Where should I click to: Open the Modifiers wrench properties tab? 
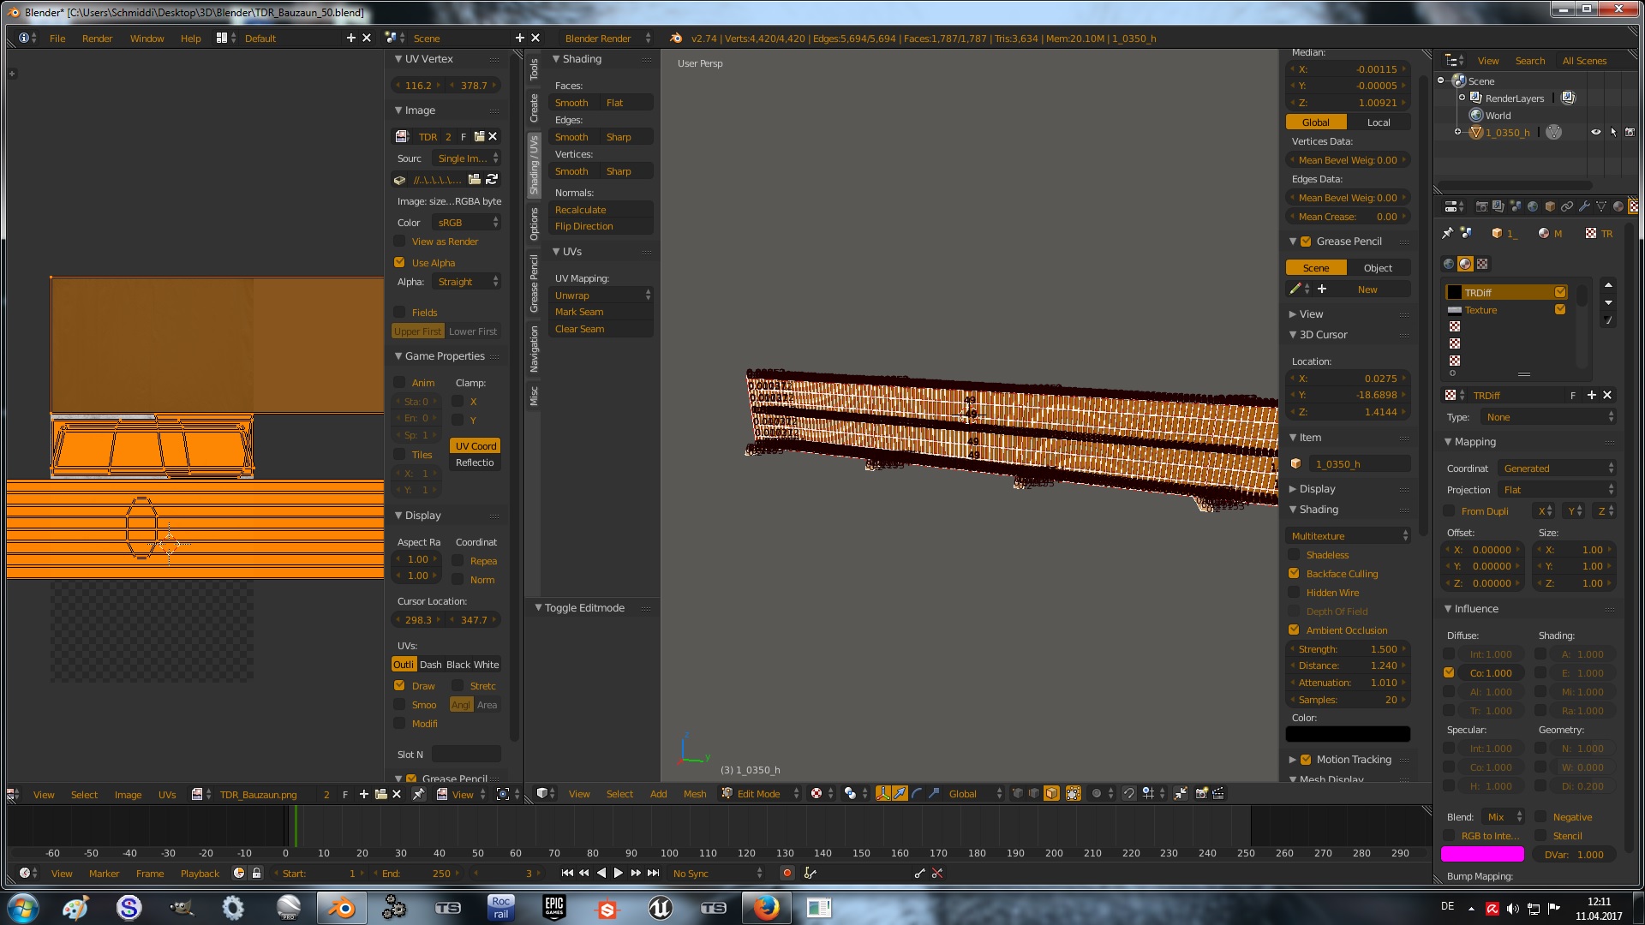(x=1584, y=206)
